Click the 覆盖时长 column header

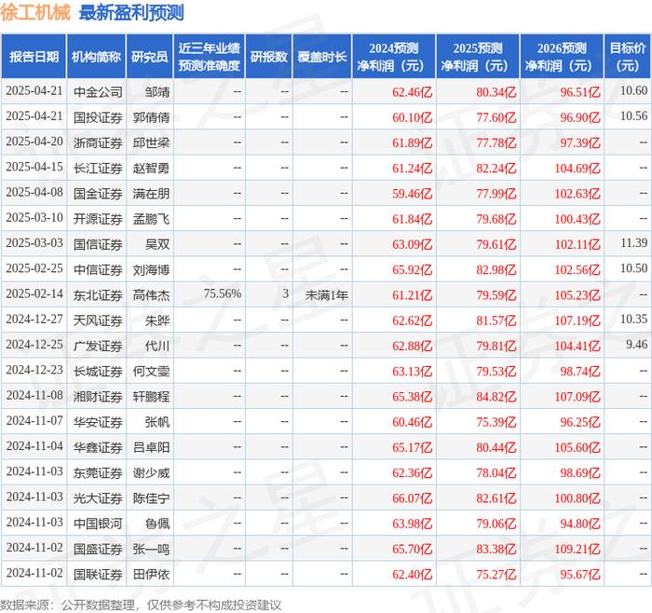click(x=322, y=57)
